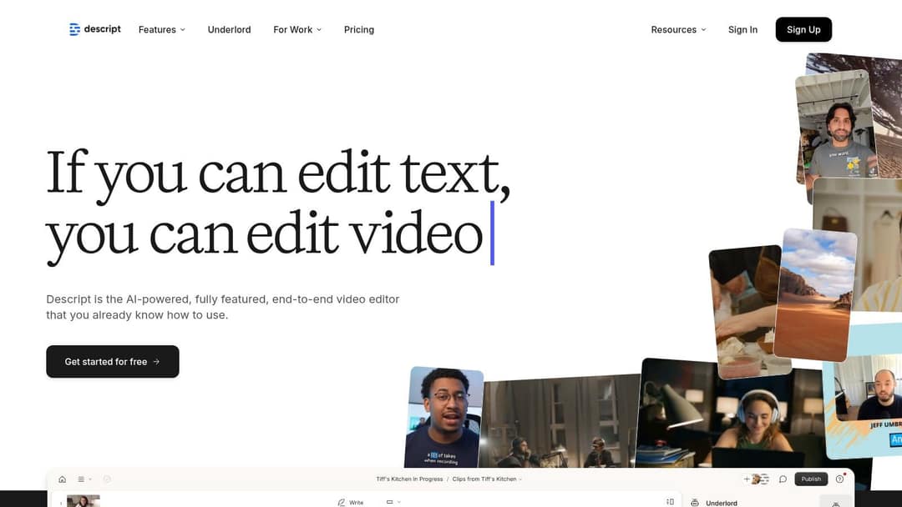This screenshot has height=507, width=902.
Task: Open the Features dropdown menu
Action: (162, 29)
